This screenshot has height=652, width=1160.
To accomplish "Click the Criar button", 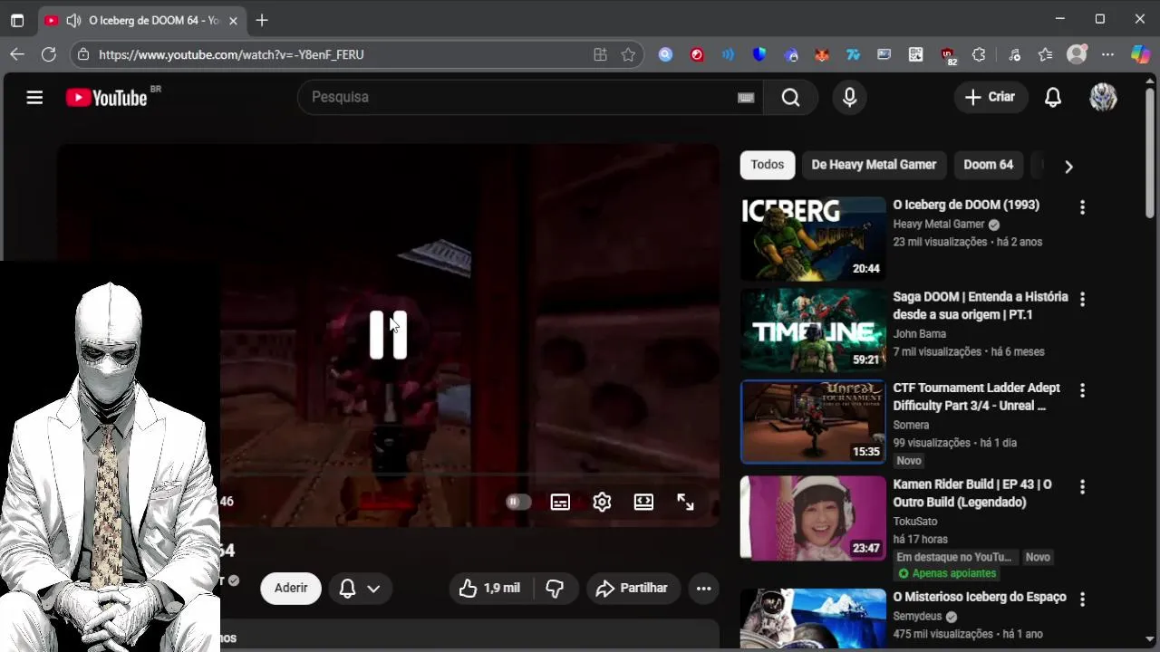I will [x=991, y=97].
